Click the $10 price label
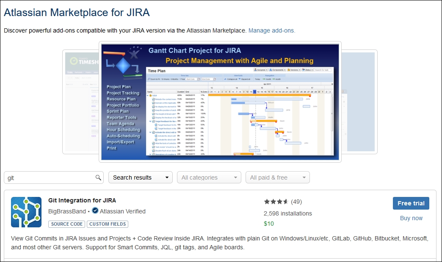 [269, 224]
